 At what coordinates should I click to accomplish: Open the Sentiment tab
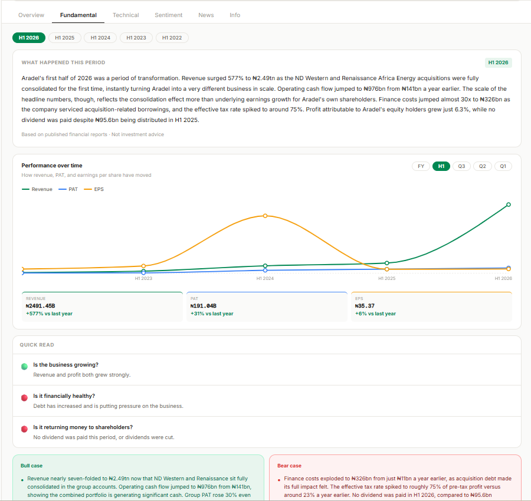tap(168, 15)
